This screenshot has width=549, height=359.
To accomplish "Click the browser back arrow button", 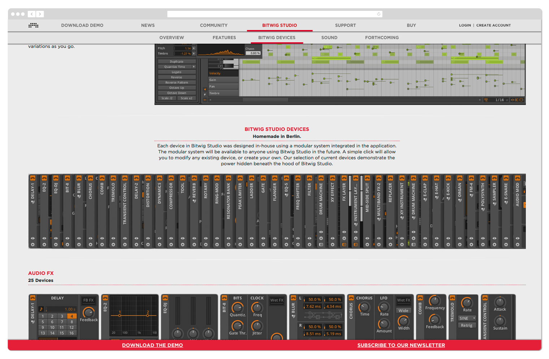I will click(32, 14).
